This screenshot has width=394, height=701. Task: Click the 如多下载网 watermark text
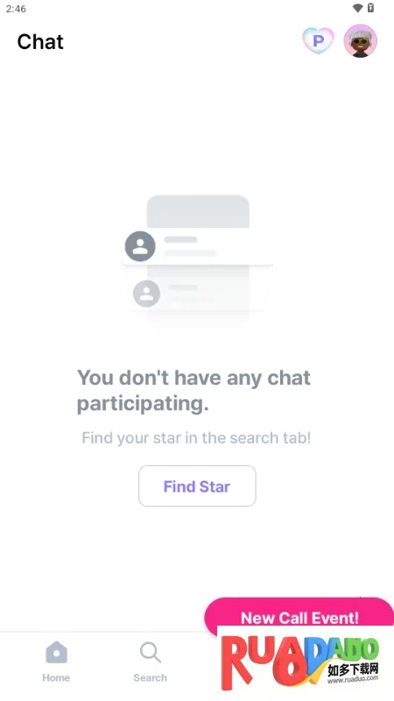point(353,669)
